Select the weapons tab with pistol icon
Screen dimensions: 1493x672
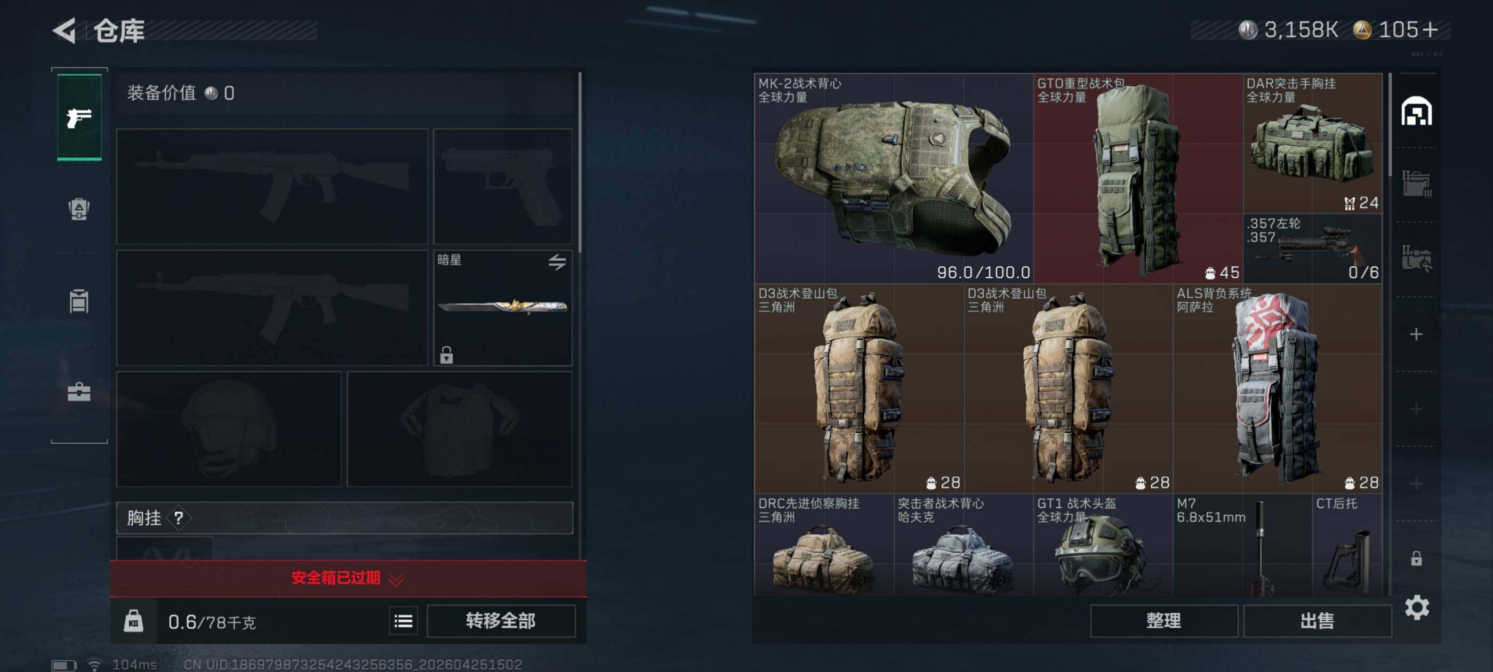click(x=79, y=118)
